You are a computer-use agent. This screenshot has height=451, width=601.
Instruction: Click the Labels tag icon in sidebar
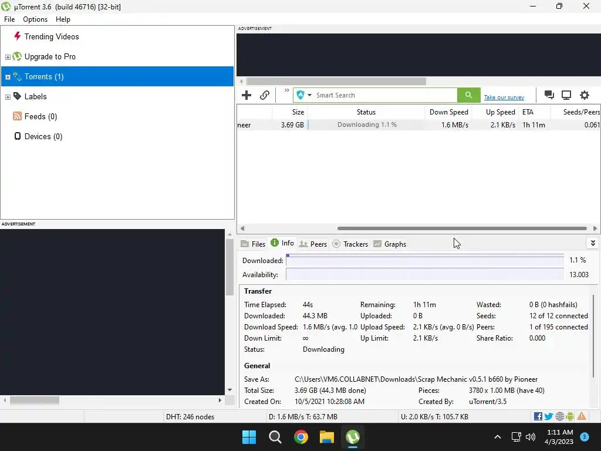pyautogui.click(x=17, y=96)
